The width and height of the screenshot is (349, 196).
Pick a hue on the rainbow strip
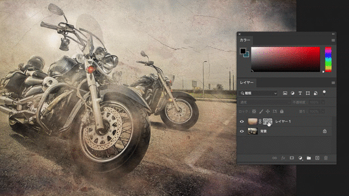click(x=328, y=59)
